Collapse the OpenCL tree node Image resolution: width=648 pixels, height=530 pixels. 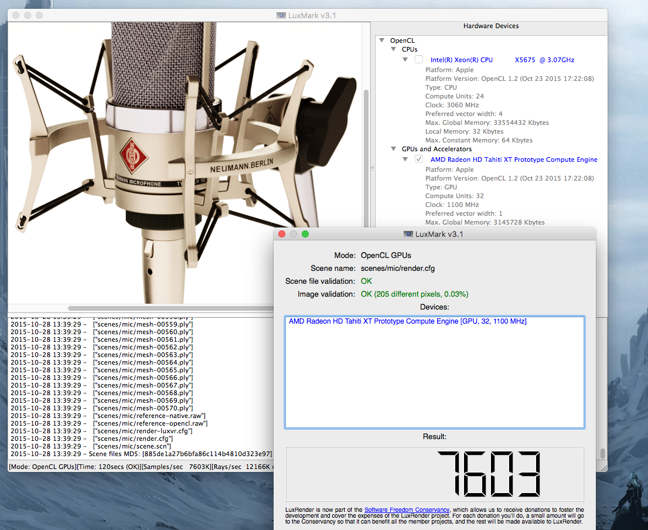tap(382, 40)
